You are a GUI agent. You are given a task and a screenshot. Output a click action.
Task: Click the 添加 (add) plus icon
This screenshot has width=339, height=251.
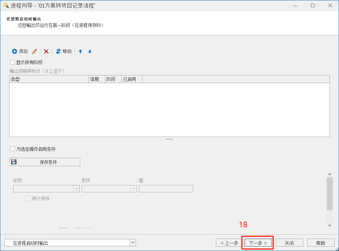pyautogui.click(x=15, y=51)
